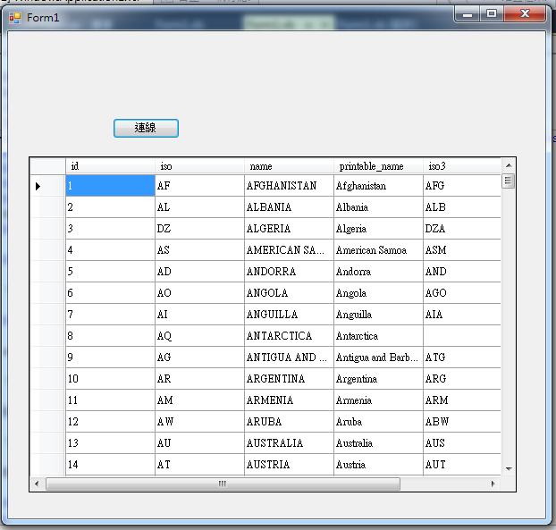Select the AUS iso3 cell
Viewport: 556px width, 530px height.
pyautogui.click(x=462, y=442)
